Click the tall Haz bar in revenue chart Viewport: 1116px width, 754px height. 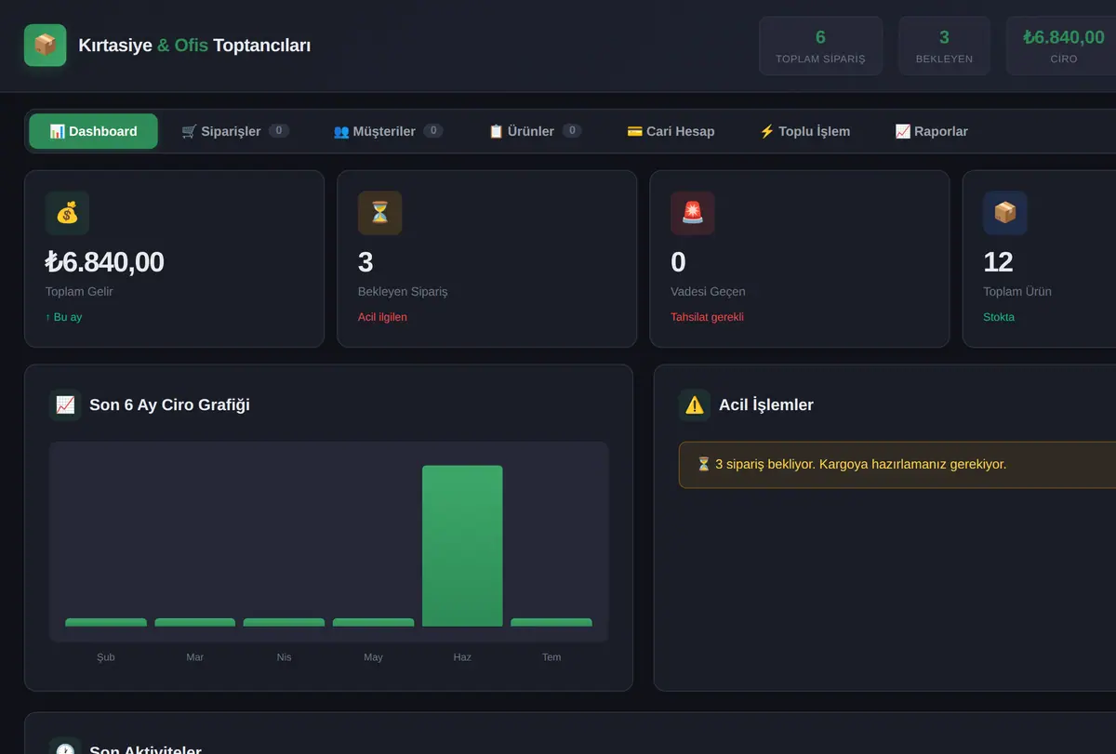pos(462,546)
